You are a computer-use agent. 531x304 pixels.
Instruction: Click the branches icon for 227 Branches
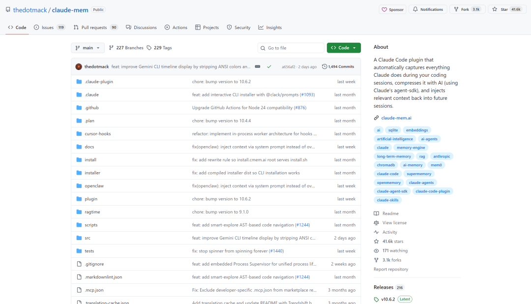click(111, 48)
